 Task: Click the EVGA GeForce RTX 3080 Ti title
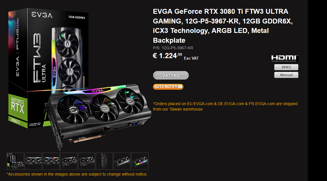pyautogui.click(x=223, y=26)
